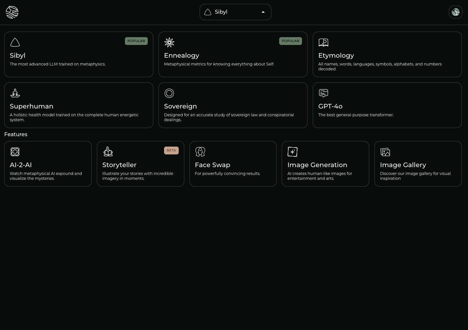This screenshot has height=330, width=468.
Task: Click the dropdown chevron next to Sibyl
Action: click(263, 12)
